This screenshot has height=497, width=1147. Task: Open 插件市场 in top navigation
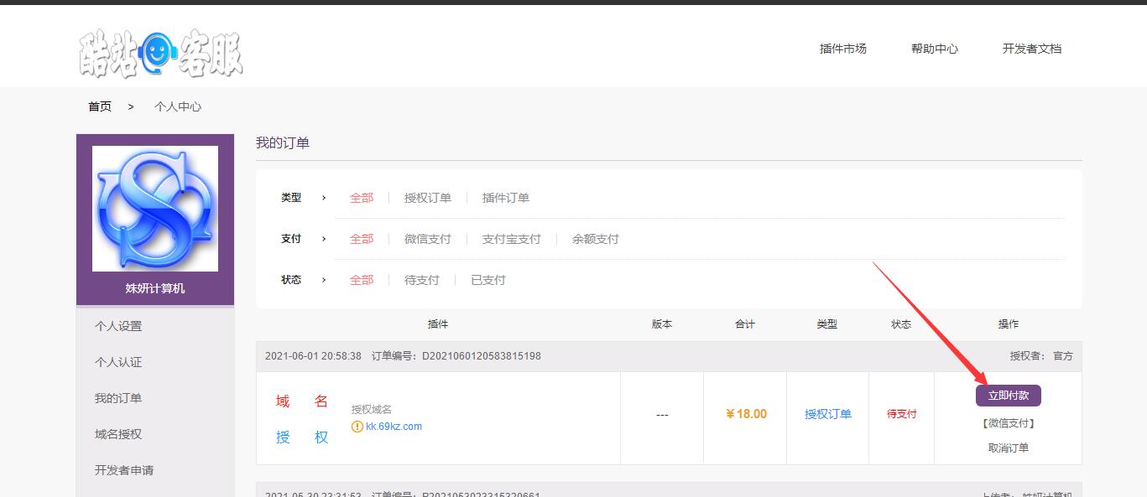(x=842, y=49)
